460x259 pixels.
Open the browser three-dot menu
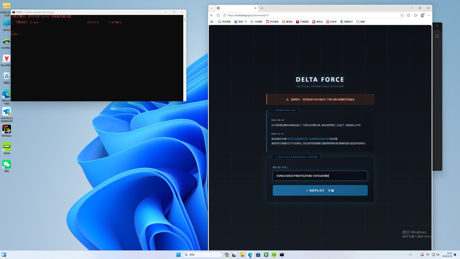428,15
